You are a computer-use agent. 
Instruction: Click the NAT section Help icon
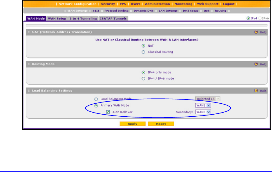[x=256, y=32]
